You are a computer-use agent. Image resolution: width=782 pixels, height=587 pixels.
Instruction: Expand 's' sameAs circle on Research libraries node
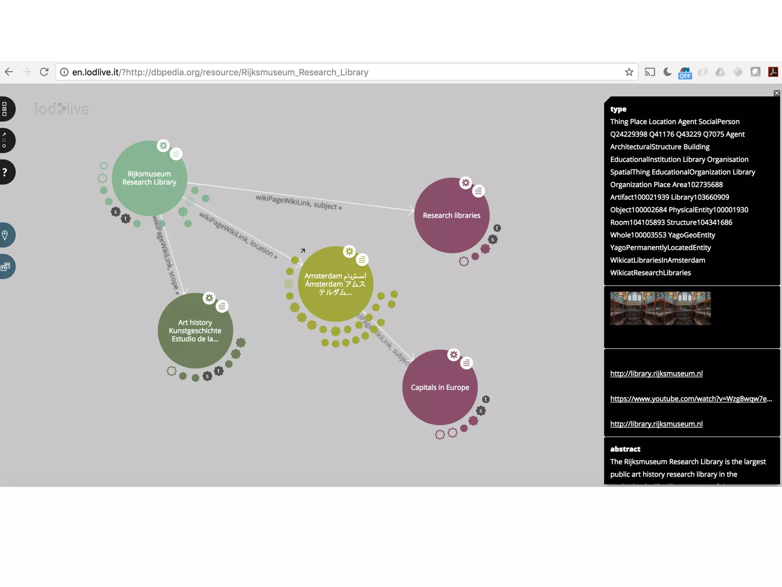point(493,240)
